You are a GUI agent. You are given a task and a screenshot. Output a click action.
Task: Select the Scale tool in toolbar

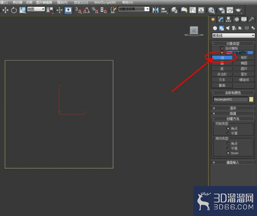tap(22, 10)
